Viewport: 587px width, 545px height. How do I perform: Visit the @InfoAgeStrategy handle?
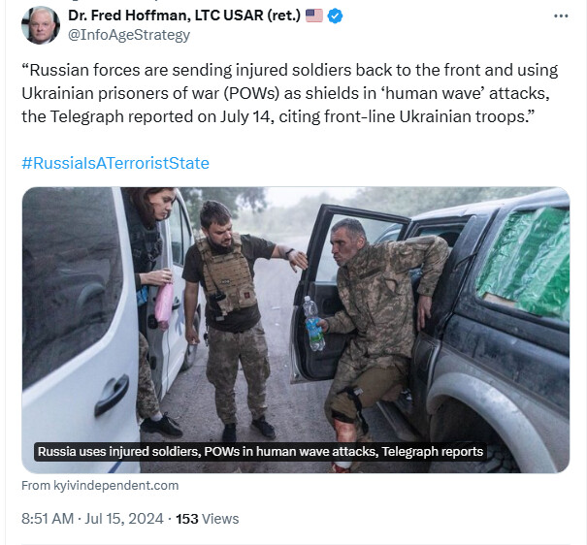tap(129, 35)
